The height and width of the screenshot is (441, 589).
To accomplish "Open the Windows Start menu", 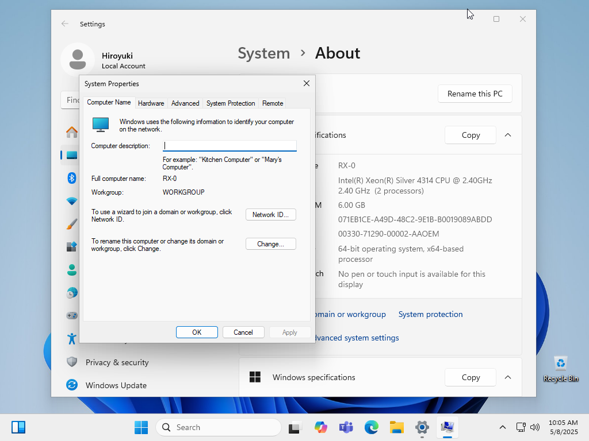I will coord(141,427).
